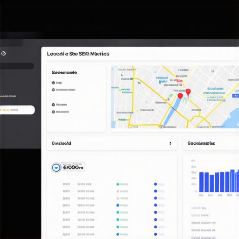The height and width of the screenshot is (239, 239).
Task: Click the teal status dot in fifth table row
Action: pos(118,212)
